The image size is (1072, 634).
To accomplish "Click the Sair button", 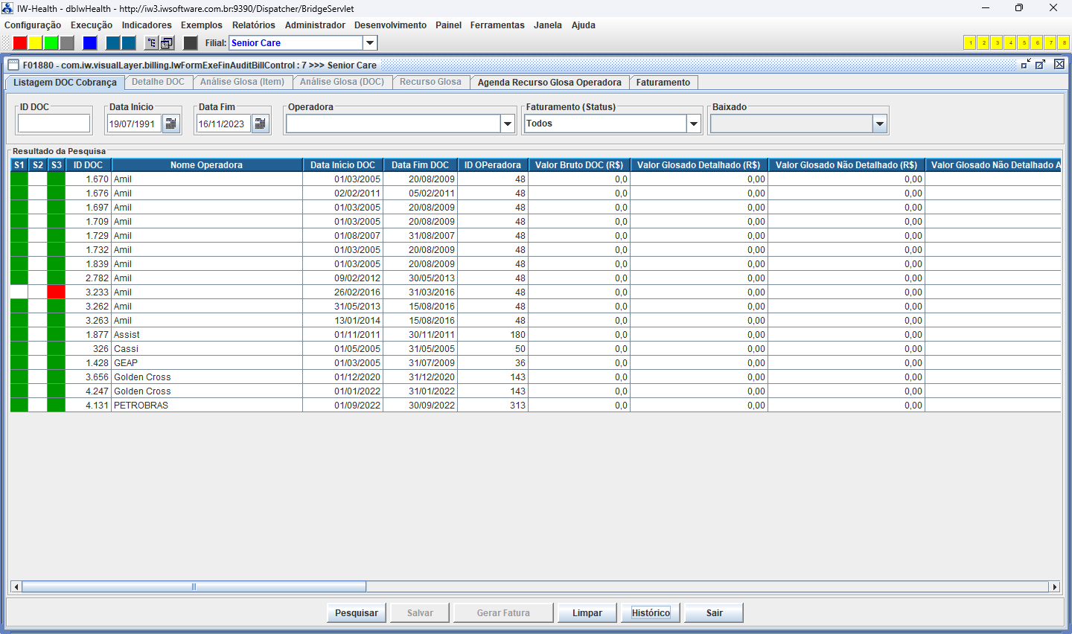I will click(715, 613).
